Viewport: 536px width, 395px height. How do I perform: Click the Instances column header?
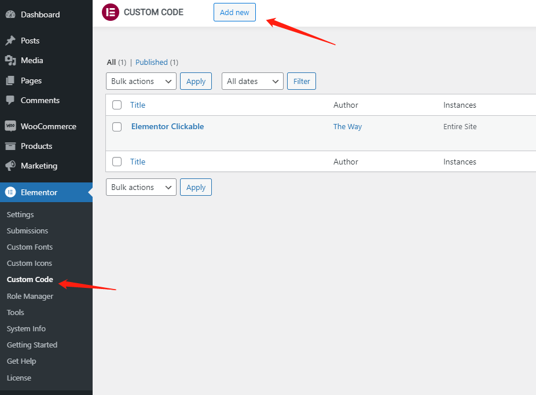coord(460,105)
